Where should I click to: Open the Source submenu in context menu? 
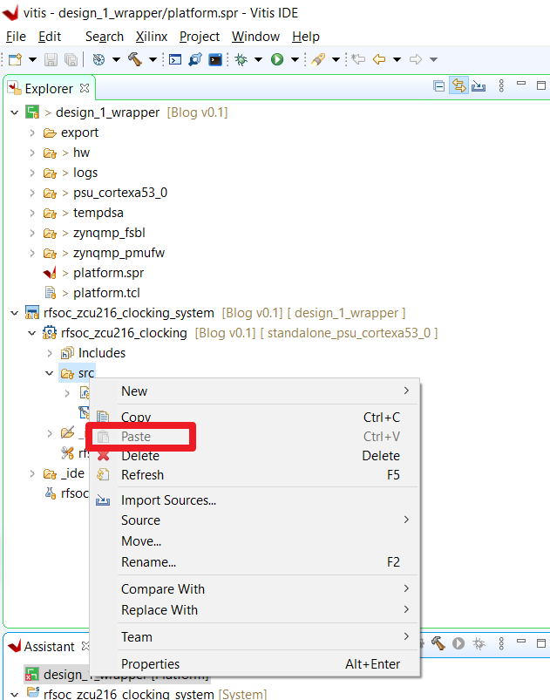(x=255, y=520)
